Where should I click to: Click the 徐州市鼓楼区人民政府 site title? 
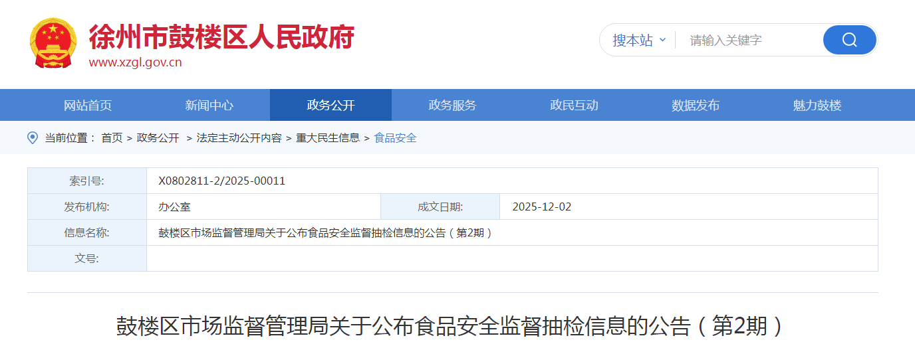(221, 36)
